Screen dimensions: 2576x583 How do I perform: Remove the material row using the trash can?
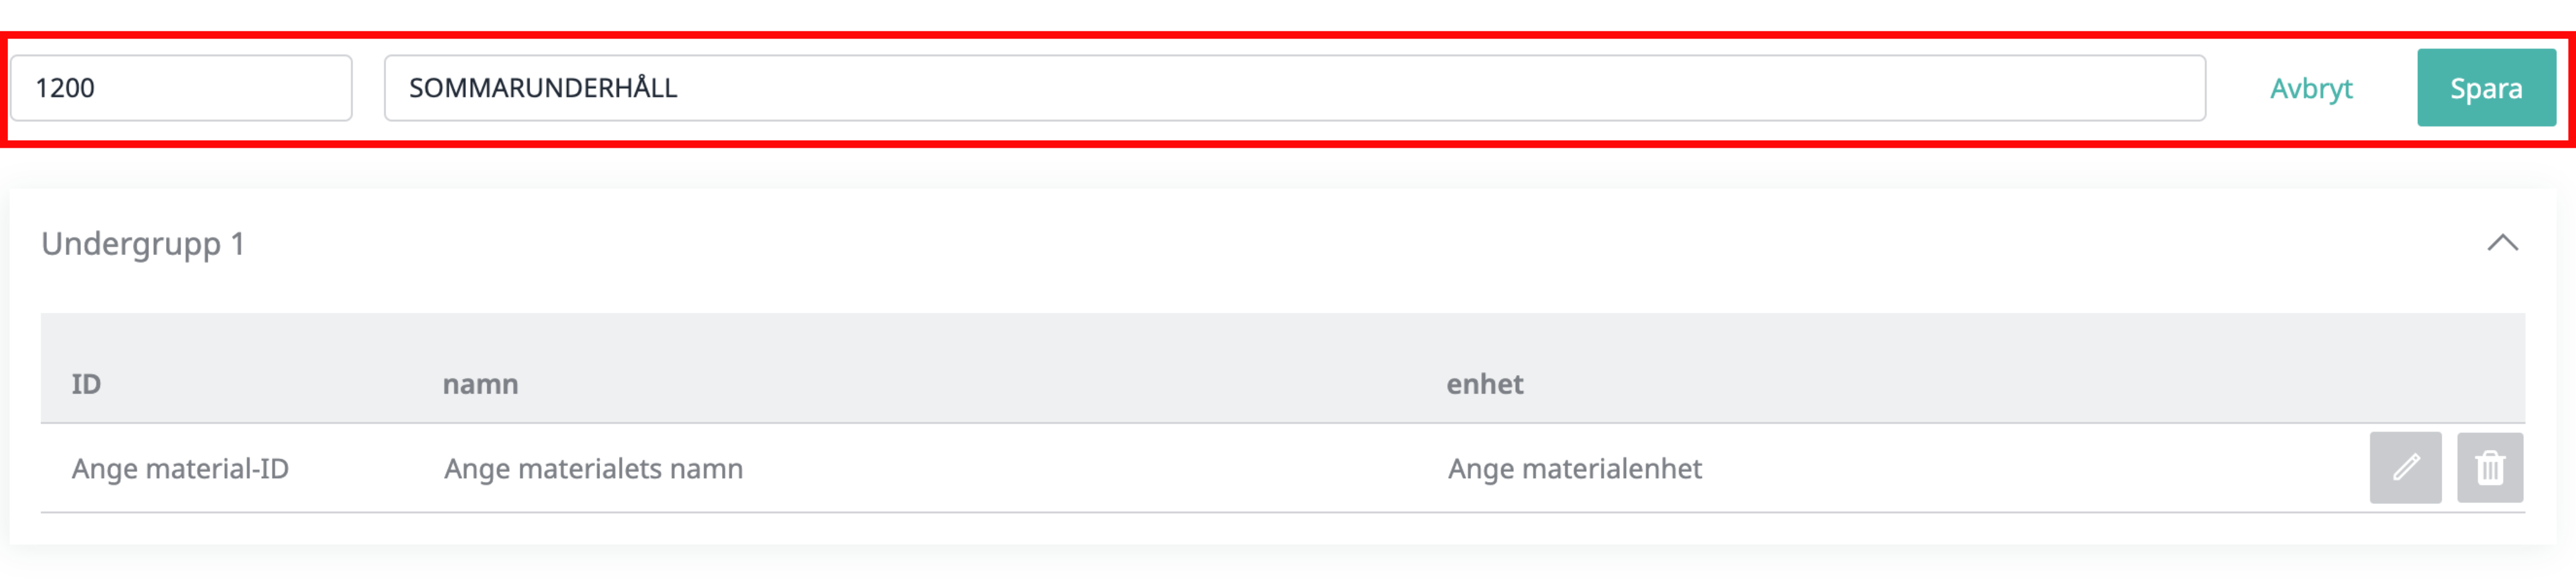pos(2489,467)
